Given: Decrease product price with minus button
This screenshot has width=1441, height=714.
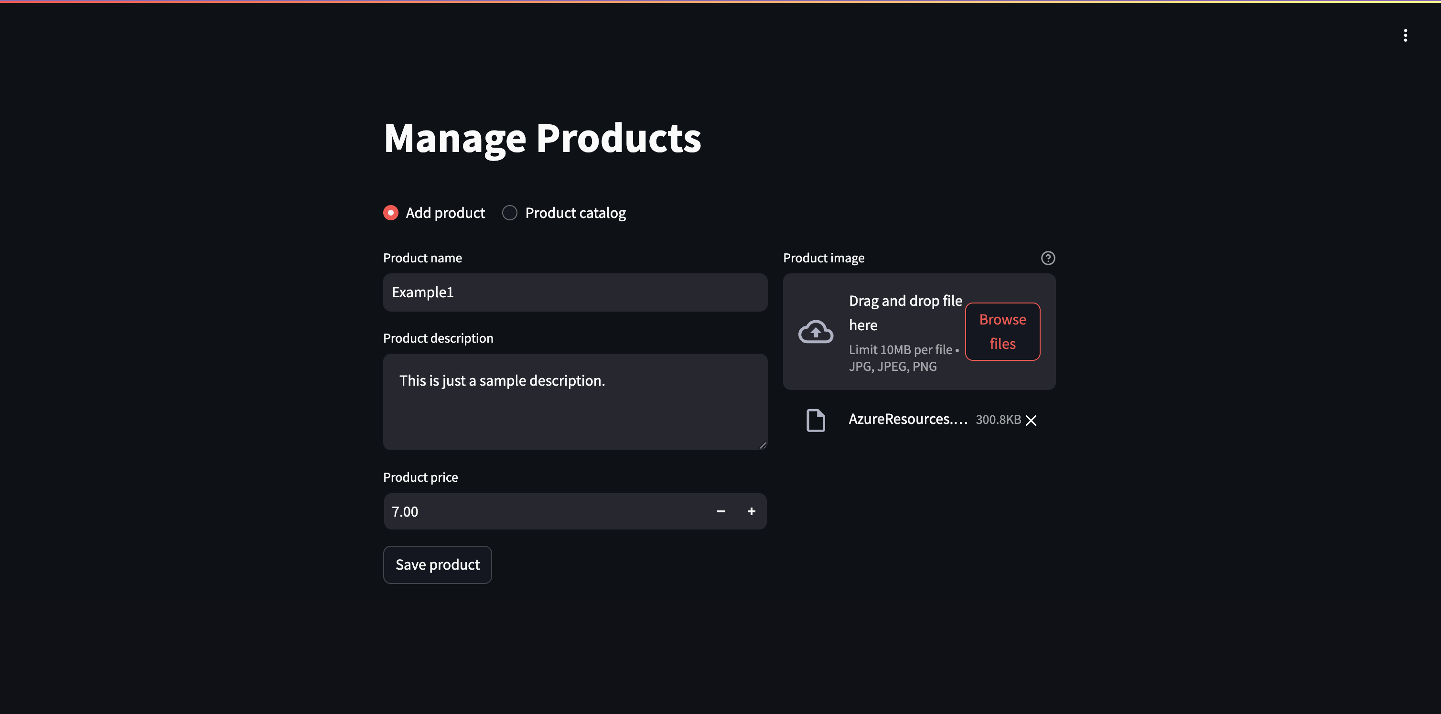Looking at the screenshot, I should click(x=720, y=511).
